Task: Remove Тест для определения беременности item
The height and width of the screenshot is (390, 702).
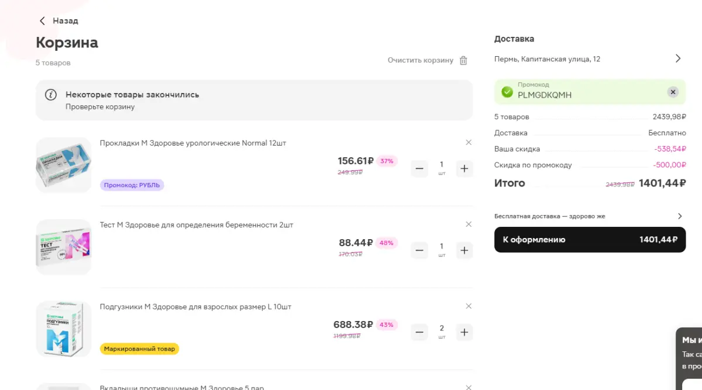Action: [469, 224]
